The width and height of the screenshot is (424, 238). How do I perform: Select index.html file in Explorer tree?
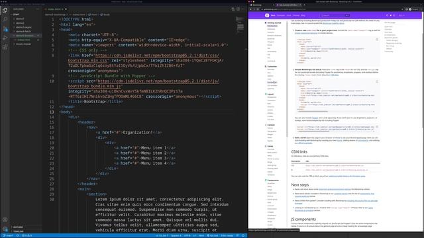pos(24,40)
